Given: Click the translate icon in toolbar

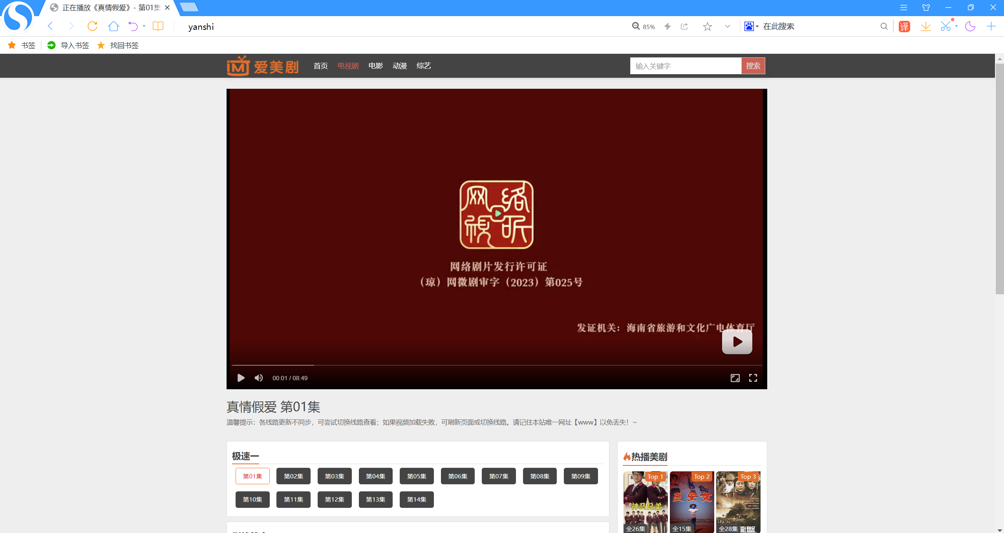Looking at the screenshot, I should [x=904, y=26].
